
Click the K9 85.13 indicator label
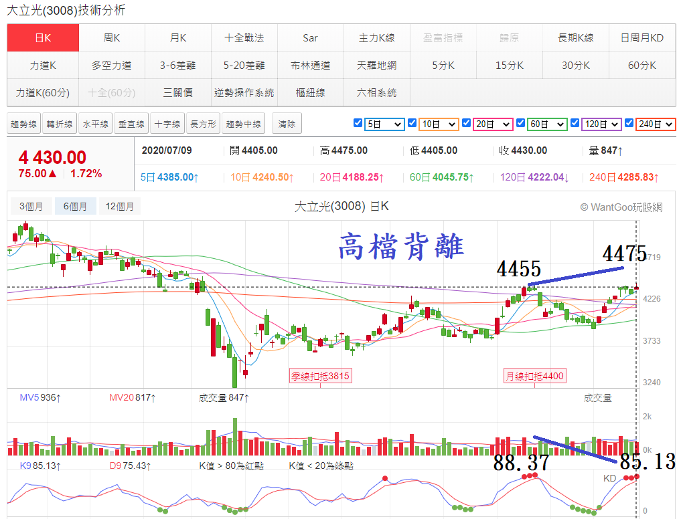coord(40,466)
